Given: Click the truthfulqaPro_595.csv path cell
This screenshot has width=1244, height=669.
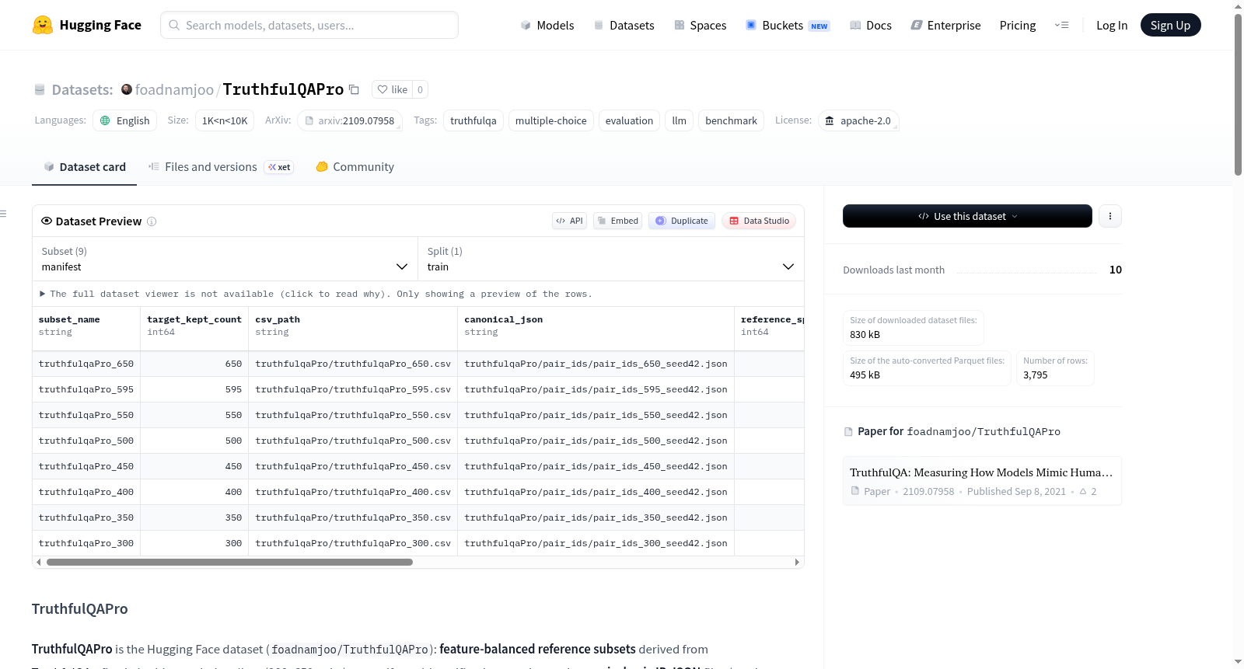Looking at the screenshot, I should 353,389.
